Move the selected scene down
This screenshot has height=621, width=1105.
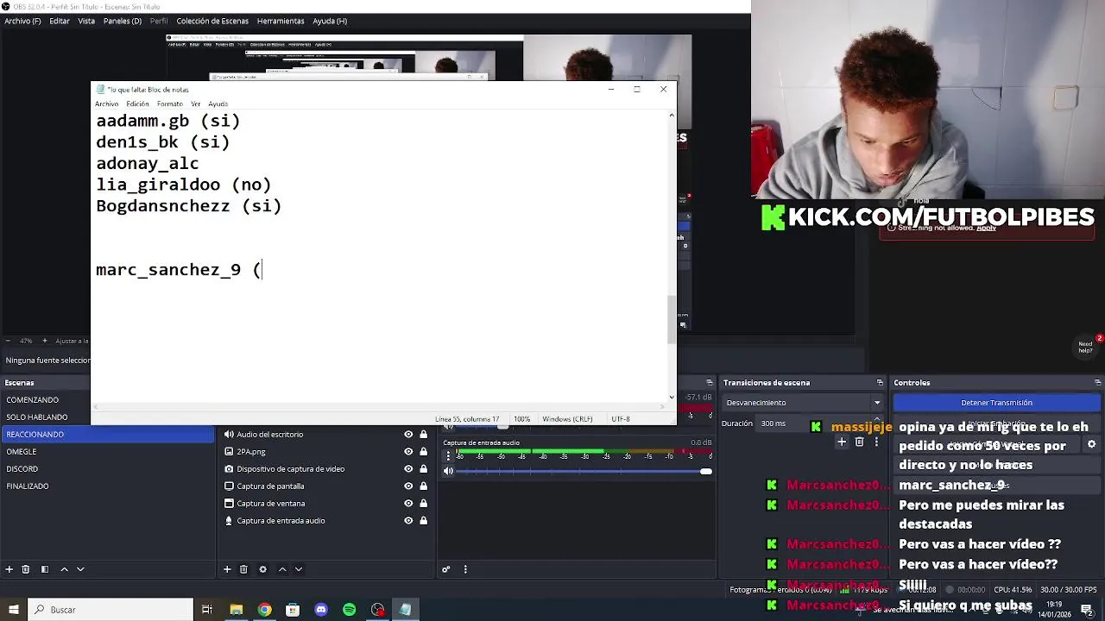click(80, 569)
